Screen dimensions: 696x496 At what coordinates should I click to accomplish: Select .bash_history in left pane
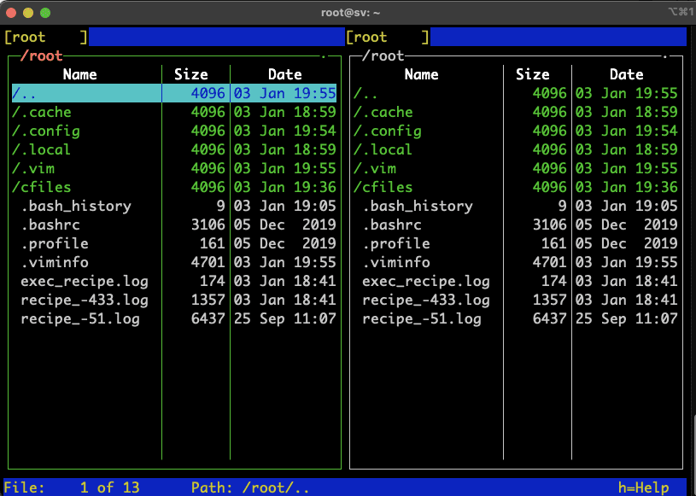(x=174, y=206)
